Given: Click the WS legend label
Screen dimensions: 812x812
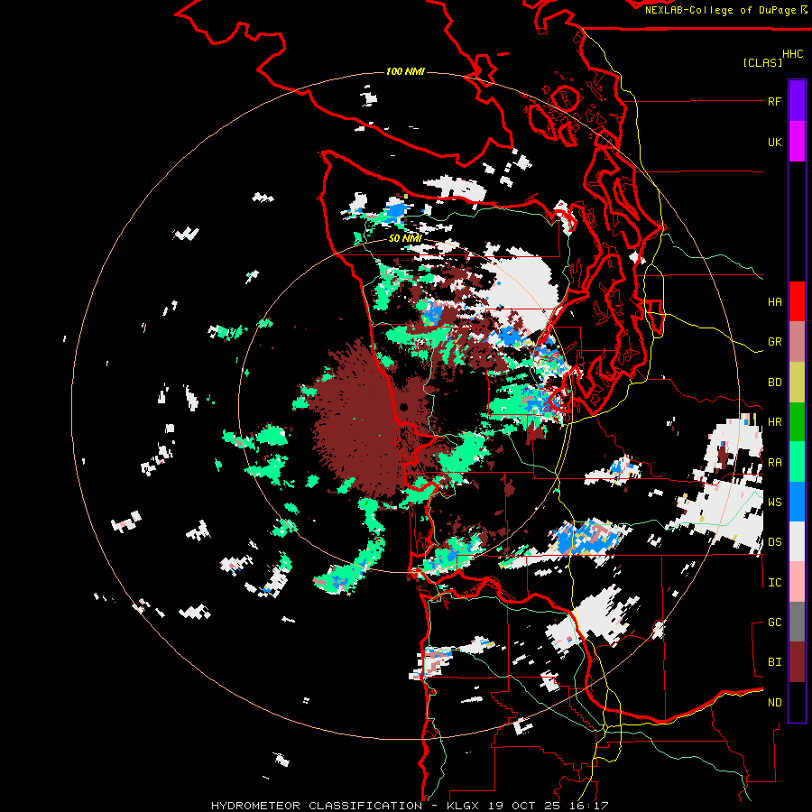Looking at the screenshot, I should (774, 503).
